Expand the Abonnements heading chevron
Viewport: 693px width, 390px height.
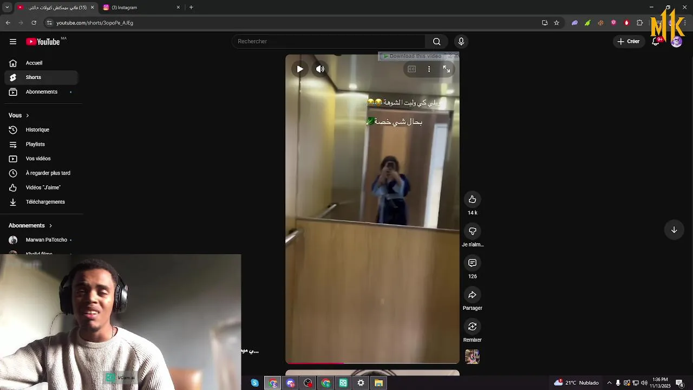51,225
